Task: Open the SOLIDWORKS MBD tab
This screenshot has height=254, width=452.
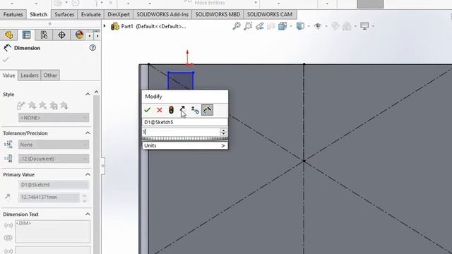Action: (x=218, y=14)
